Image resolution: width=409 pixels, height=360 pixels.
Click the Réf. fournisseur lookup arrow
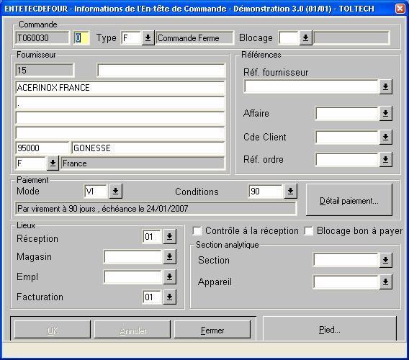coord(385,86)
